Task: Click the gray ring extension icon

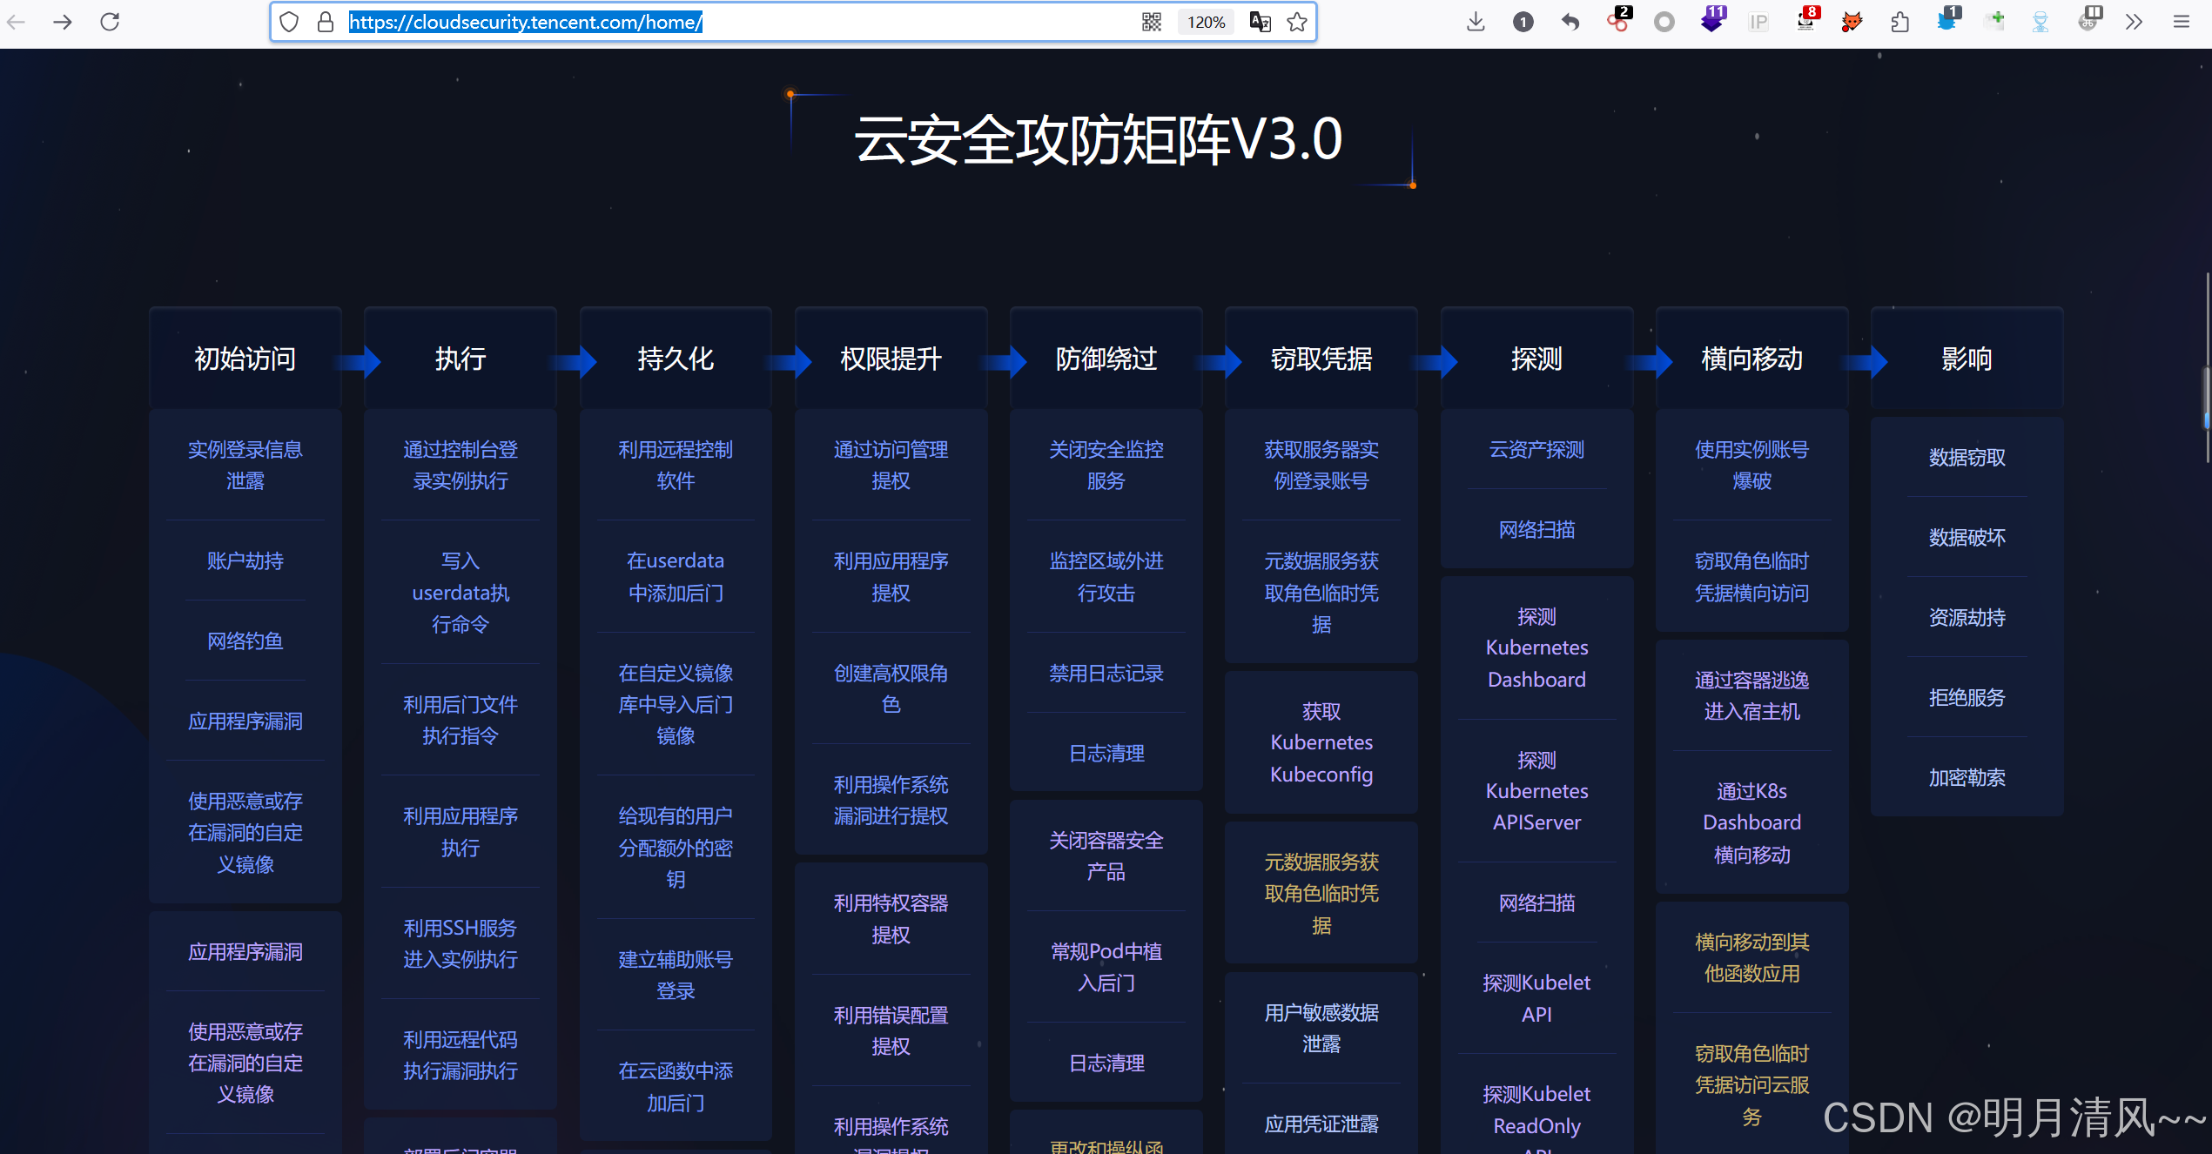Action: [1664, 22]
